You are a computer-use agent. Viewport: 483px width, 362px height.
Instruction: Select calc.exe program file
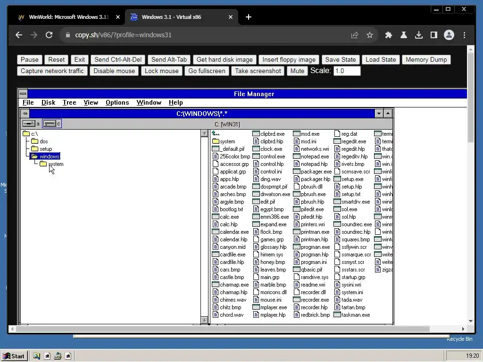coord(226,217)
